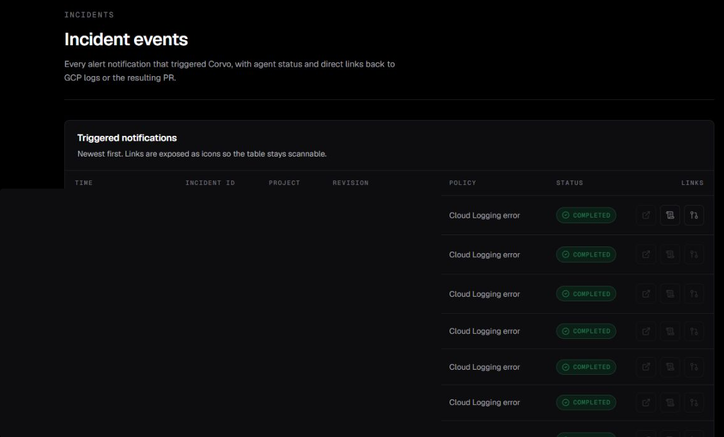Open external link icon in sixth incident row
This screenshot has width=724, height=437.
point(646,402)
